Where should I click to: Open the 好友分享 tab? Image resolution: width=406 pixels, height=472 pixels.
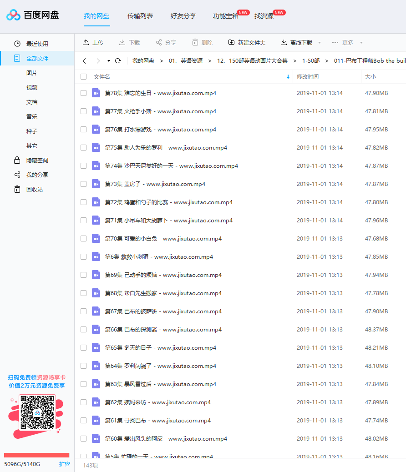[x=183, y=16]
